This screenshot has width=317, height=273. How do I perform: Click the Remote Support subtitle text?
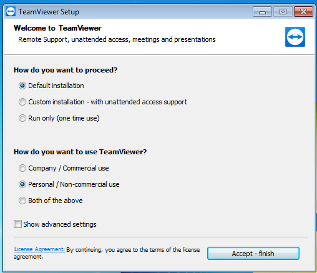point(117,39)
